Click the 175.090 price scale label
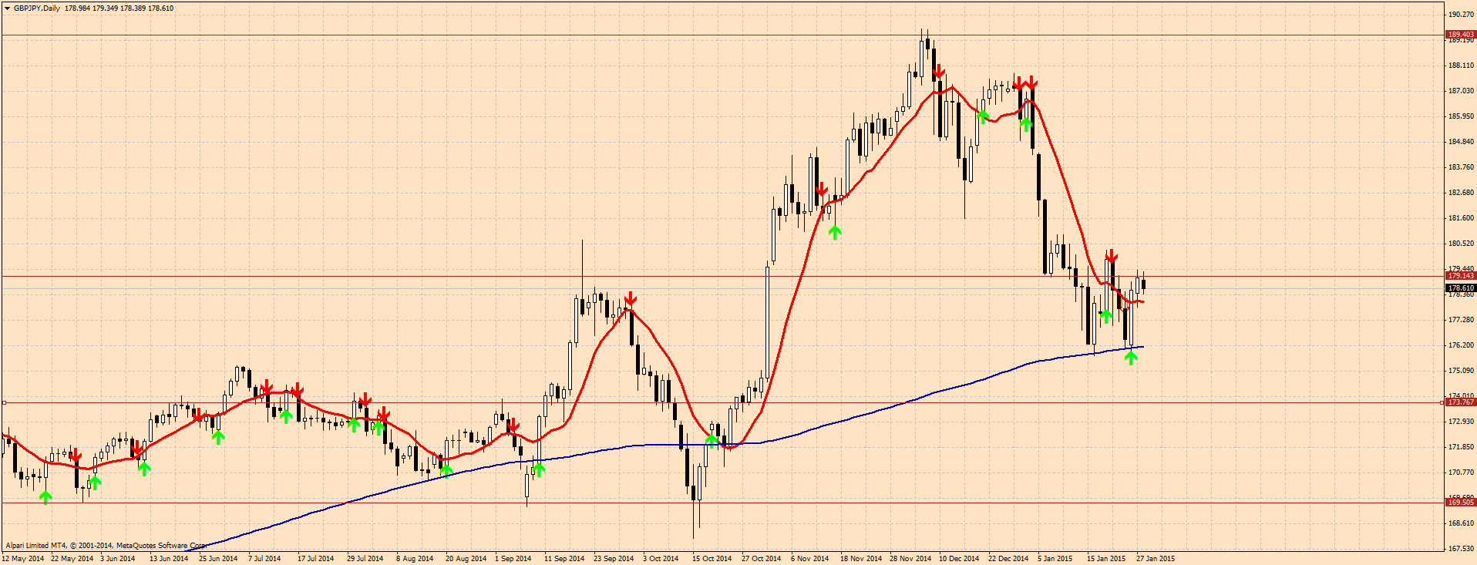Image resolution: width=1477 pixels, height=565 pixels. [x=1462, y=371]
